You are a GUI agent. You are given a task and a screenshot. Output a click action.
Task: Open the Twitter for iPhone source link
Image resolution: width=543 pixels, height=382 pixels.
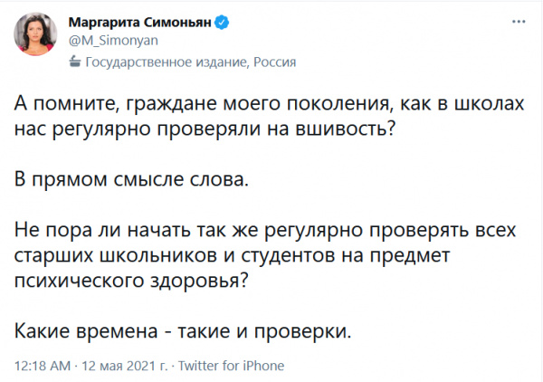point(232,367)
